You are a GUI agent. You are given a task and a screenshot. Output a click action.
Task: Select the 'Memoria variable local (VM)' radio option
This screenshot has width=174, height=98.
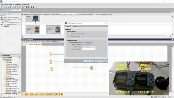point(69,34)
